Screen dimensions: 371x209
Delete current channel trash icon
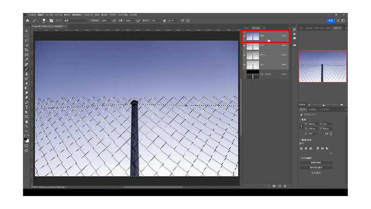pyautogui.click(x=285, y=186)
